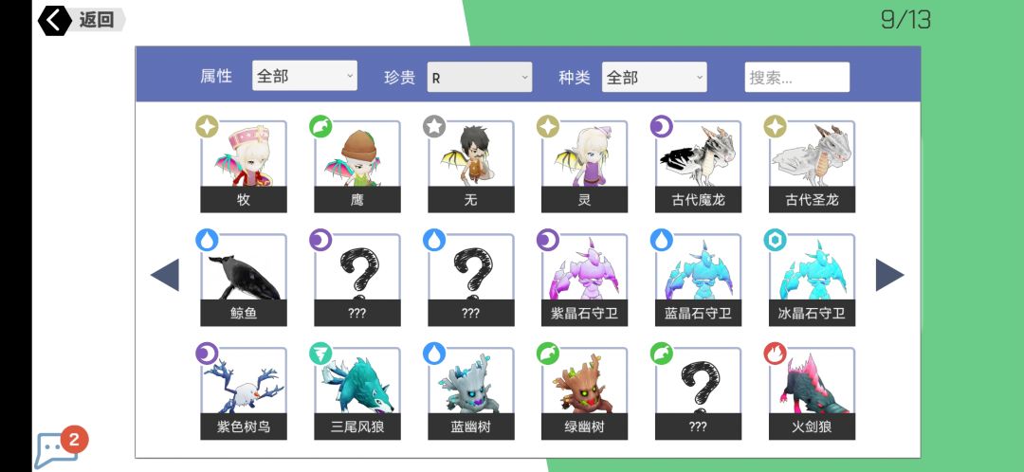Click the teal wind badge on 三尾风狼
Viewport: 1024px width, 472px height.
(320, 354)
